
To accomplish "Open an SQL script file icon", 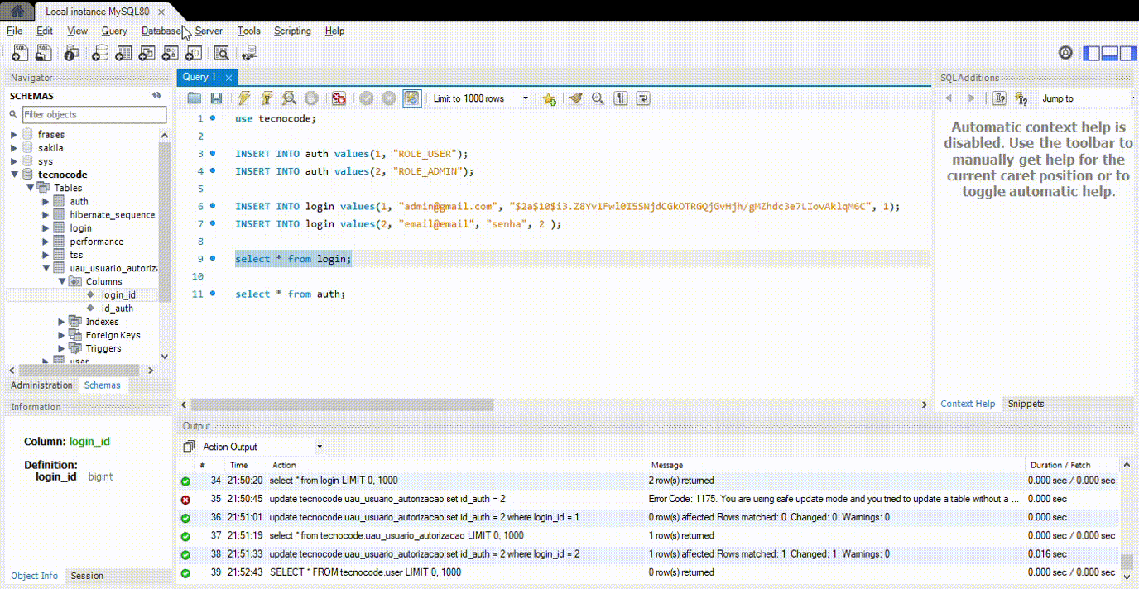I will pos(43,54).
